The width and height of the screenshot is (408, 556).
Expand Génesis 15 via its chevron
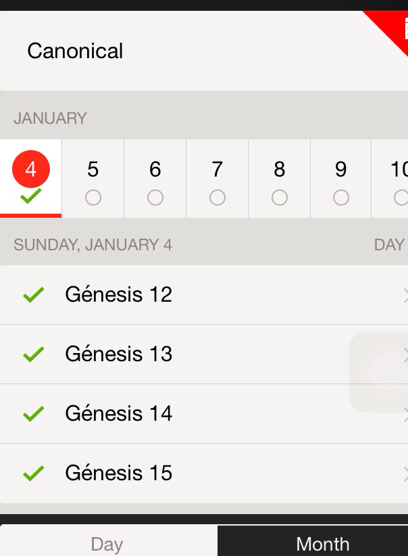(405, 473)
